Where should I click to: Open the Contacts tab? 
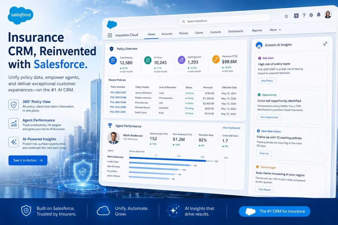[215, 32]
